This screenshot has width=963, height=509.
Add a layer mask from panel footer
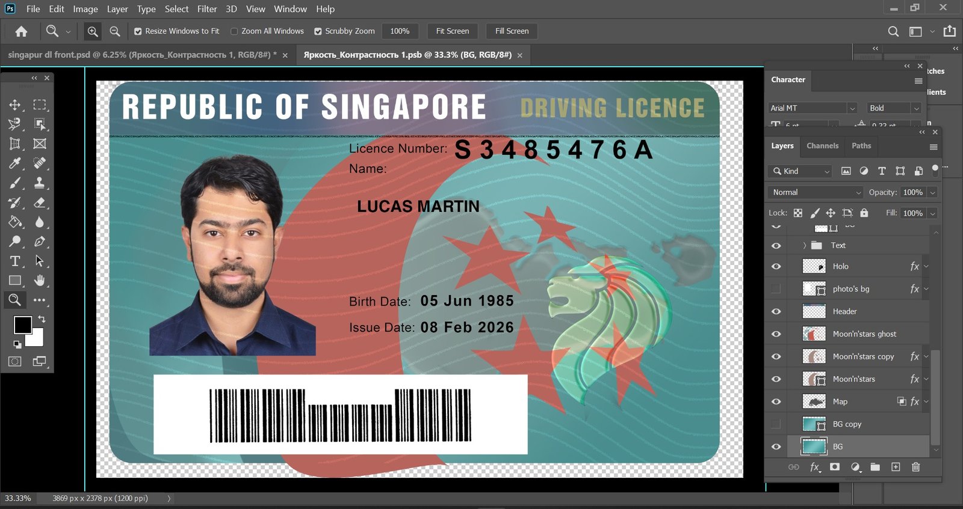[835, 467]
